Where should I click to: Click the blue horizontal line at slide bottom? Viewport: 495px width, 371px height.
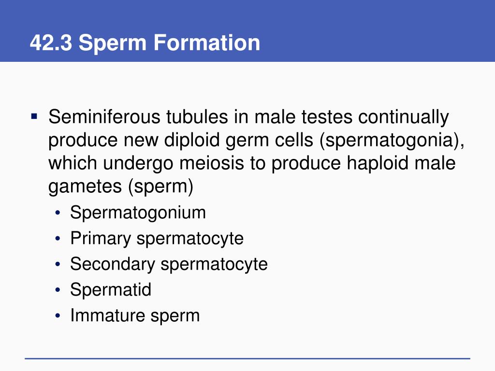tap(247, 359)
